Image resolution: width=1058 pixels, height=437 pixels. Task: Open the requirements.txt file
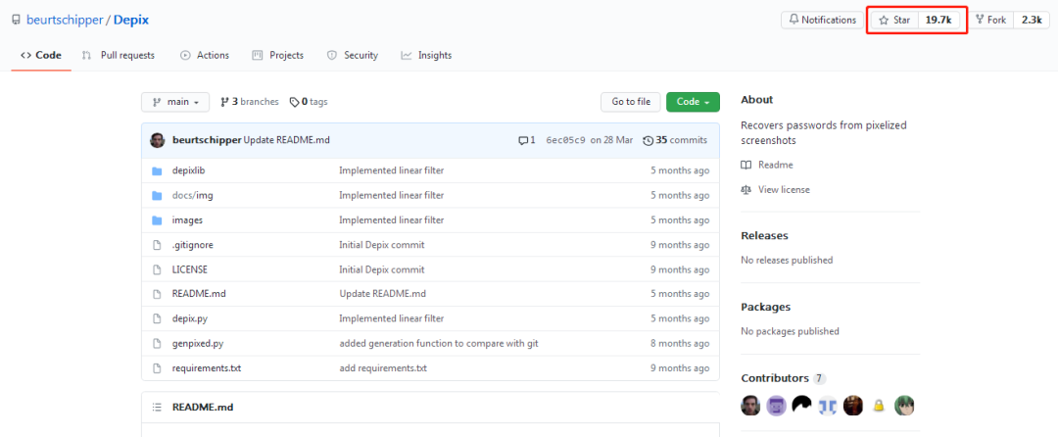pos(207,368)
